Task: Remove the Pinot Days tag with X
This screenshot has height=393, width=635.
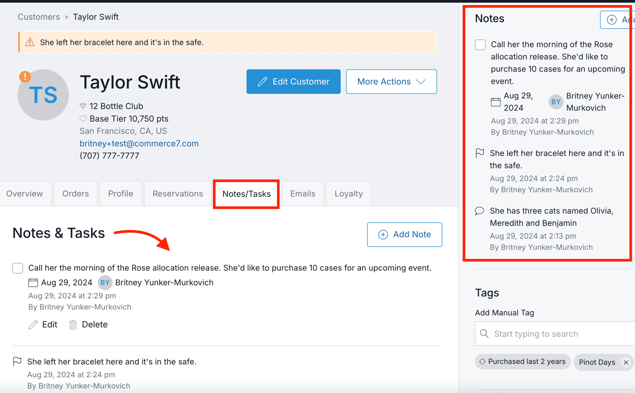Action: click(x=626, y=363)
